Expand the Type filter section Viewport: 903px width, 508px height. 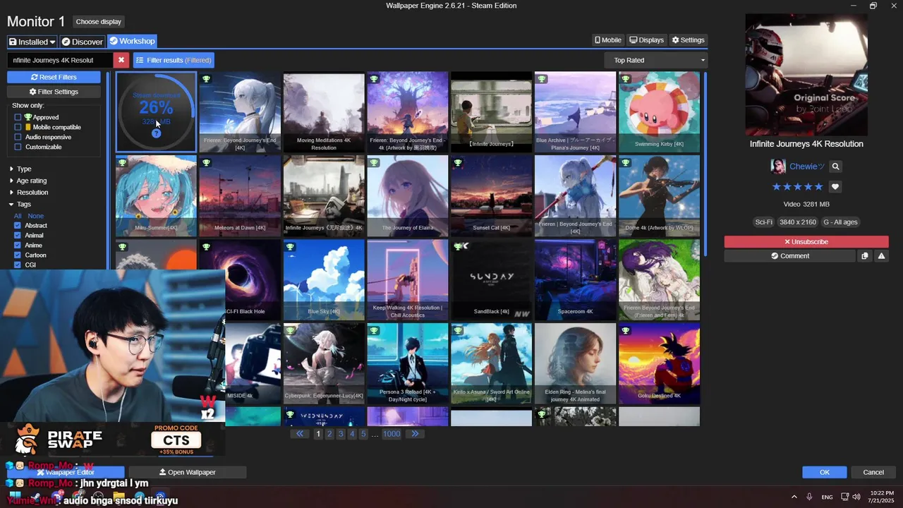(20, 169)
